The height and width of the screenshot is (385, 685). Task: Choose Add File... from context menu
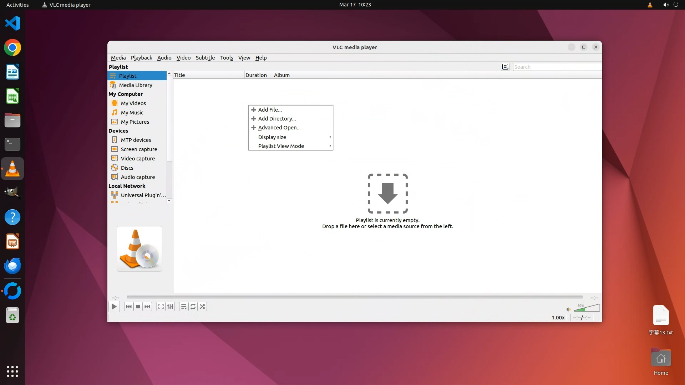click(270, 110)
